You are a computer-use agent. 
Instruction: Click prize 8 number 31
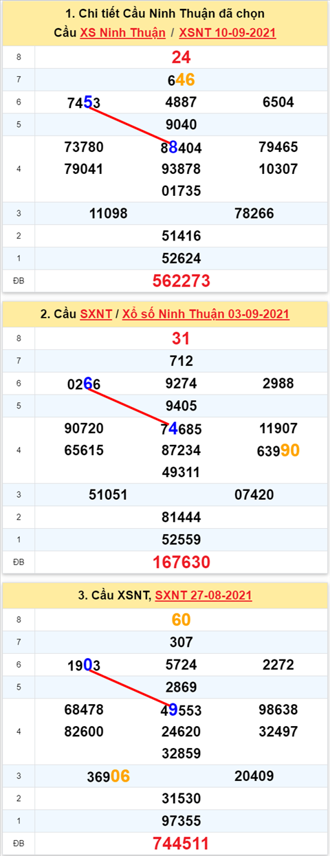point(181,338)
